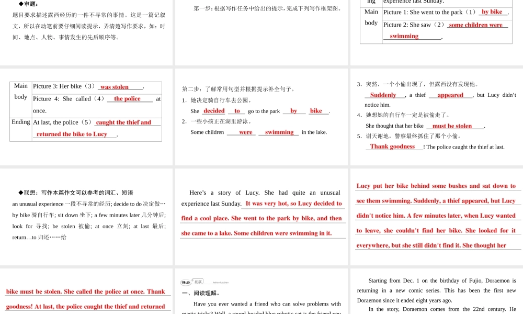The width and height of the screenshot is (523, 314).
Task: Open the 第二步 sentence-completion slide
Action: (x=261, y=117)
